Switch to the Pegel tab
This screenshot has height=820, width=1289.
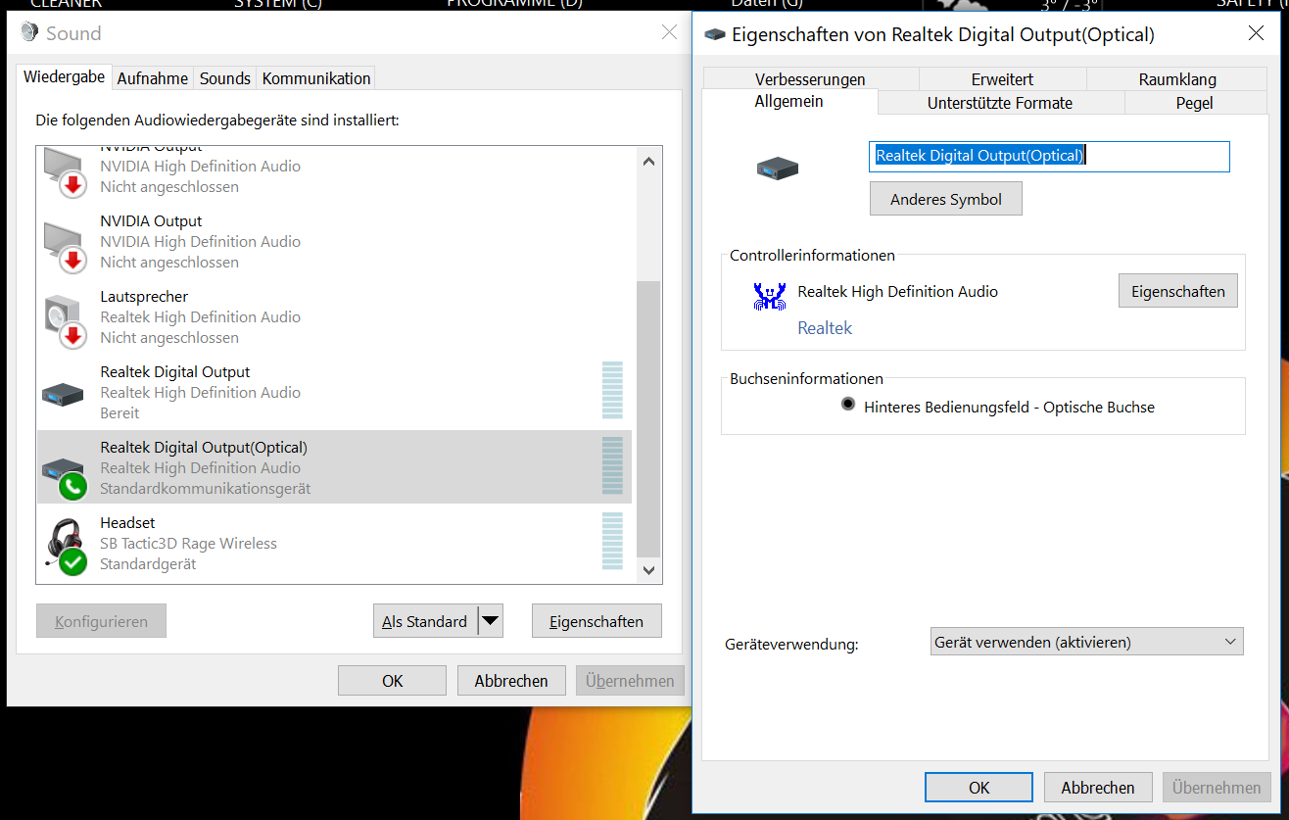(1195, 103)
